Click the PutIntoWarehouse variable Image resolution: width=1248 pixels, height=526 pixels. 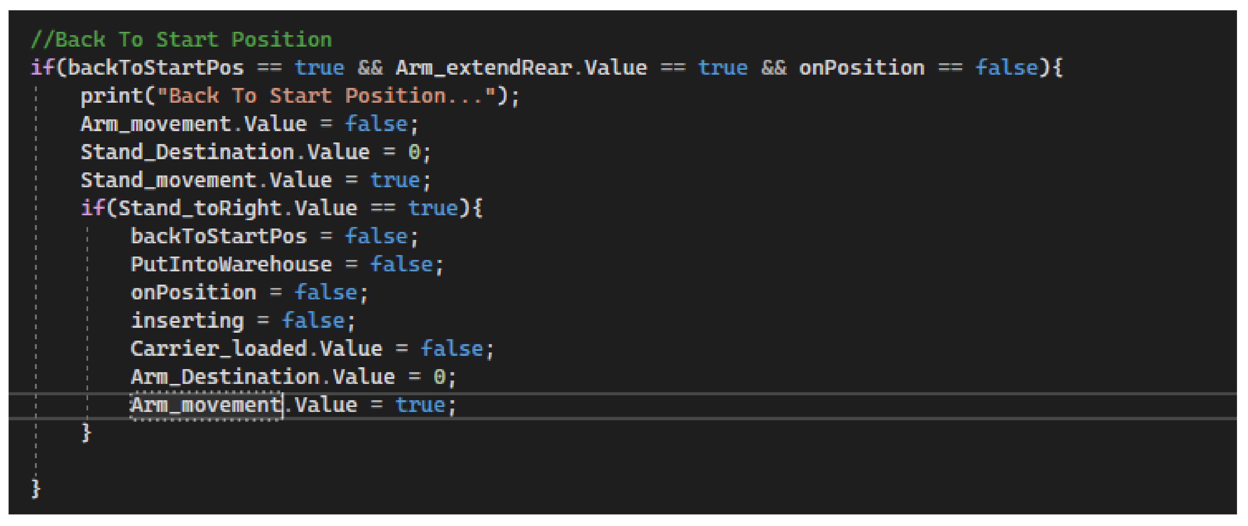click(231, 264)
